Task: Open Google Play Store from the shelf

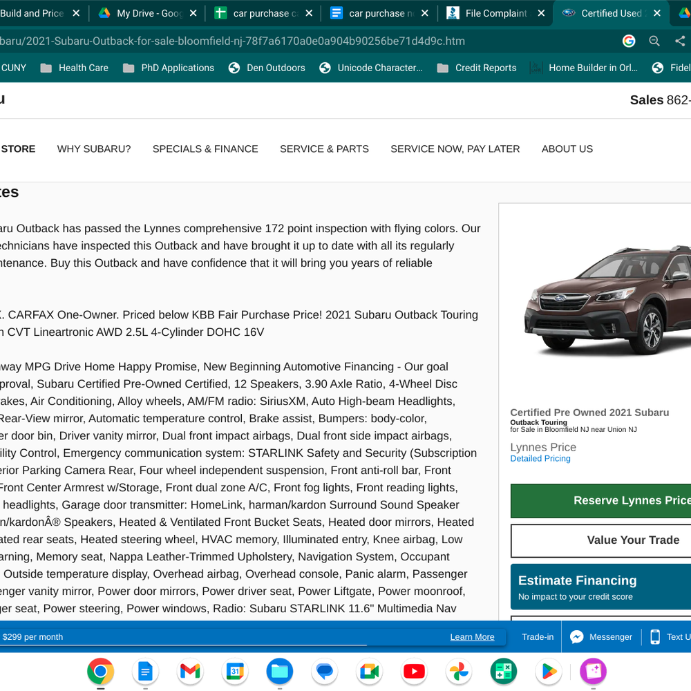Action: [x=549, y=671]
